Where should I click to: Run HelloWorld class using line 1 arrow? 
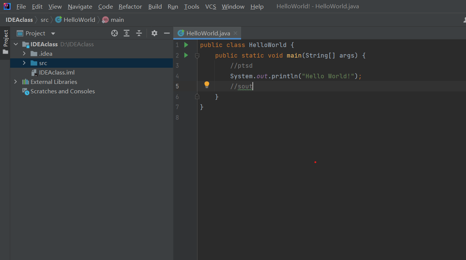pyautogui.click(x=186, y=45)
